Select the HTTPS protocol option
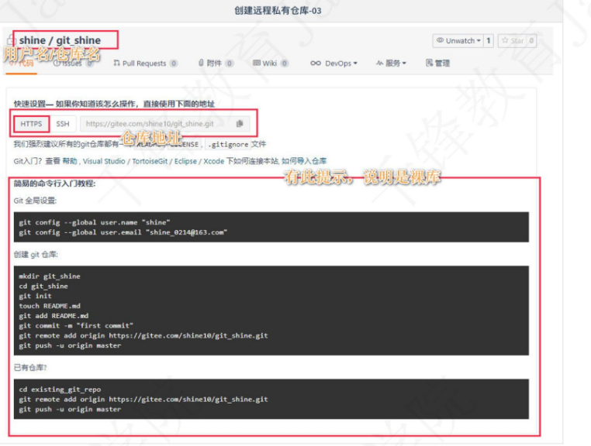The width and height of the screenshot is (591, 446). [31, 124]
